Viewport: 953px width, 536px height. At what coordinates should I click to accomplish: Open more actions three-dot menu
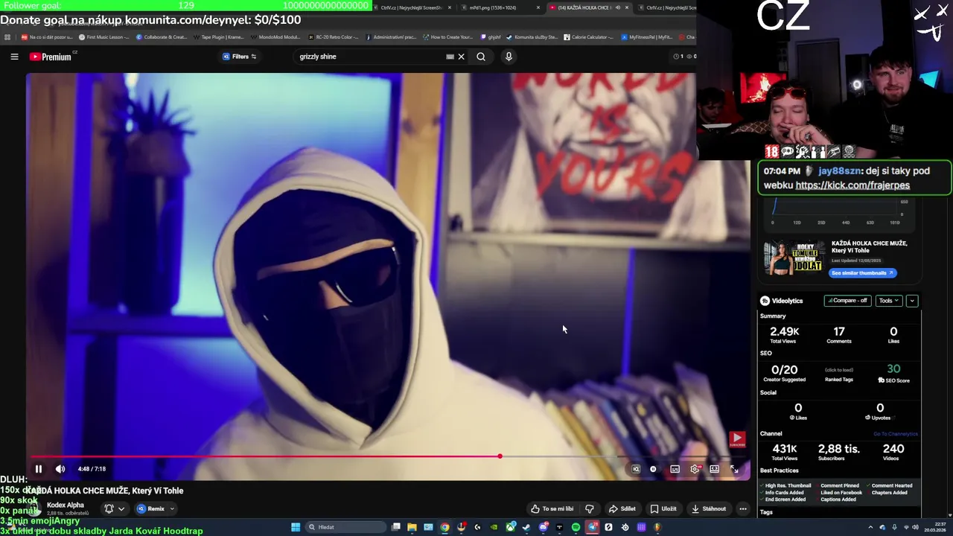click(742, 509)
